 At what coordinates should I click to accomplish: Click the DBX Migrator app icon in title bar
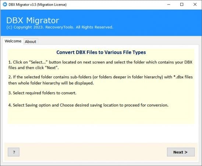tap(5, 4)
